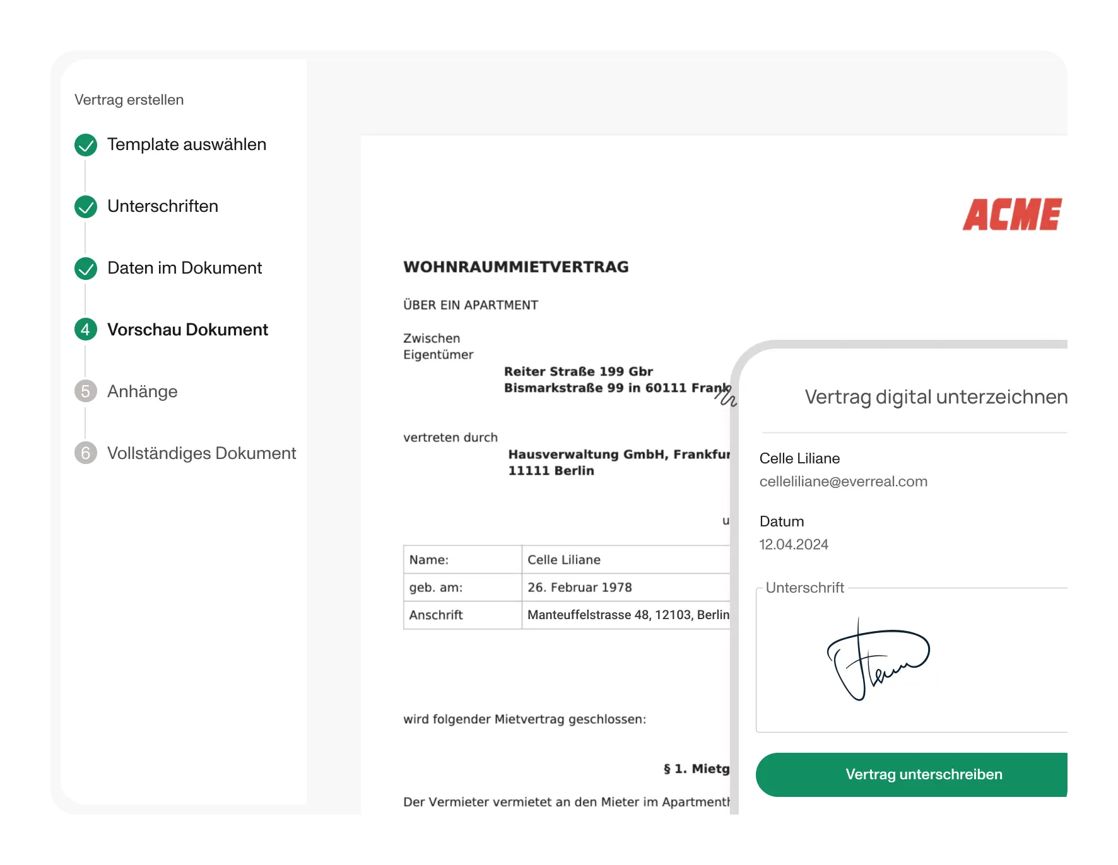Click the email celleliliane@everreal.com

point(844,482)
